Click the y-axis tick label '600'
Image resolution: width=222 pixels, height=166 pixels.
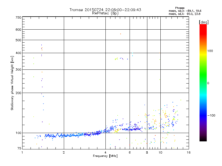(x=19, y=30)
